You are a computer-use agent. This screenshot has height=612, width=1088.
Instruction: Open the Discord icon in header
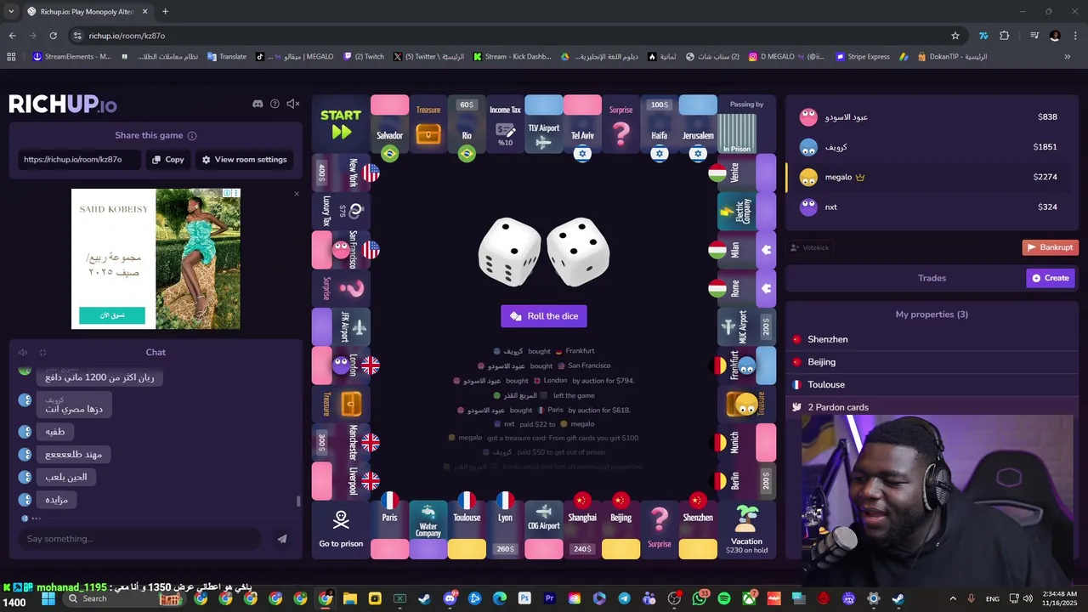(258, 104)
